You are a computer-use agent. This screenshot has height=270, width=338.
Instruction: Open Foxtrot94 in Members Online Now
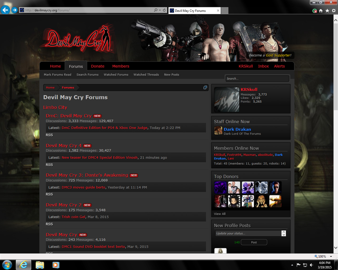[x=234, y=155]
